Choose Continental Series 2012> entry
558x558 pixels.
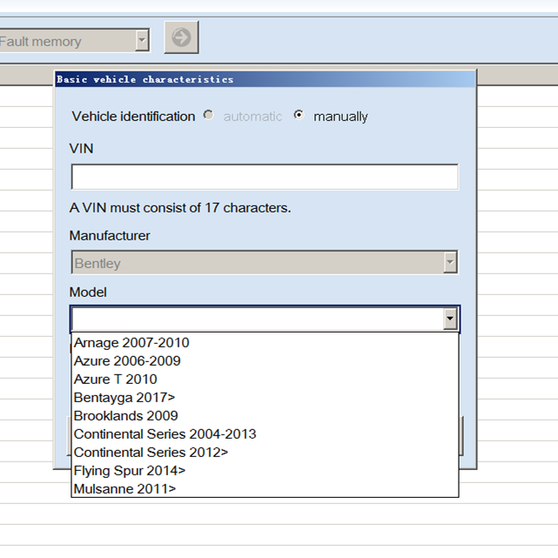tap(265, 453)
